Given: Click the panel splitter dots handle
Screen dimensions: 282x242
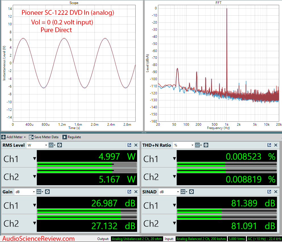Looking at the screenshot, I should (144, 133).
